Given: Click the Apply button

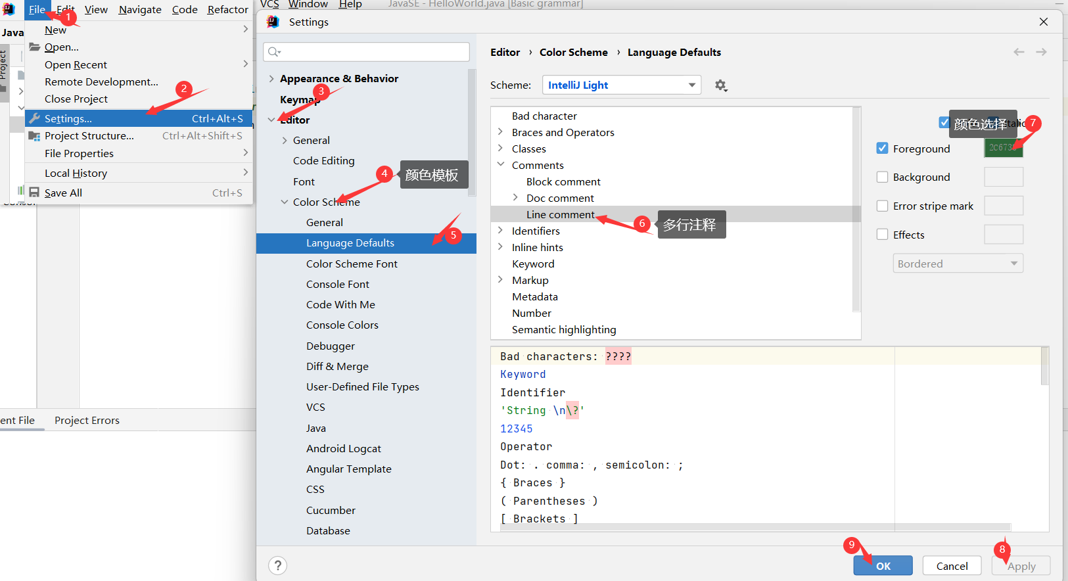Looking at the screenshot, I should click(1021, 566).
